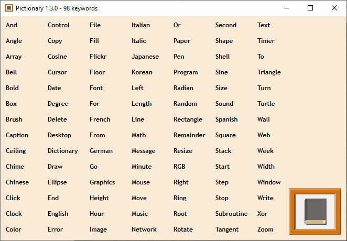The width and height of the screenshot is (347, 241).
Task: Select the 'Remainder' keyword
Action: [189, 135]
